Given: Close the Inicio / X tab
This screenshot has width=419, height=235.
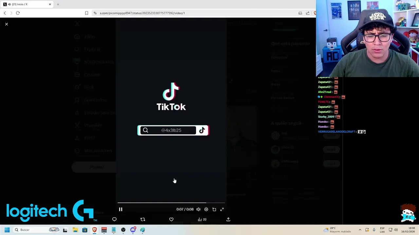Looking at the screenshot, I should tap(50, 4).
